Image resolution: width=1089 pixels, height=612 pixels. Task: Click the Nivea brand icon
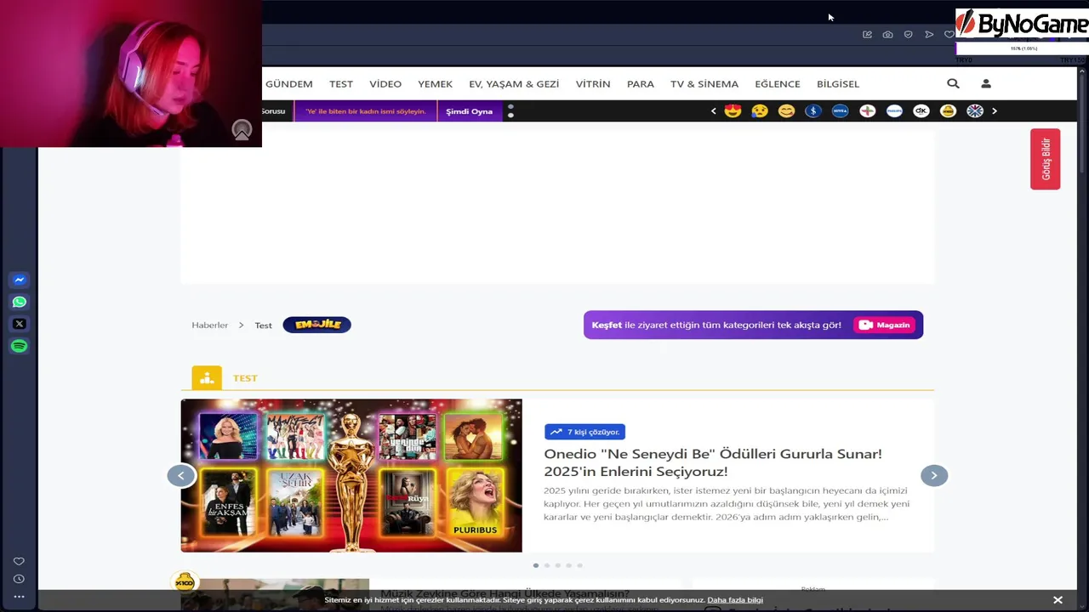click(840, 111)
